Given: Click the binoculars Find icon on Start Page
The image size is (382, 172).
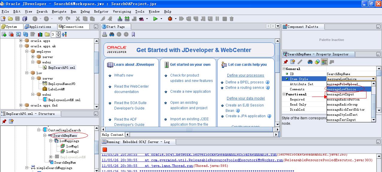Looking at the screenshot, I should [x=112, y=34].
